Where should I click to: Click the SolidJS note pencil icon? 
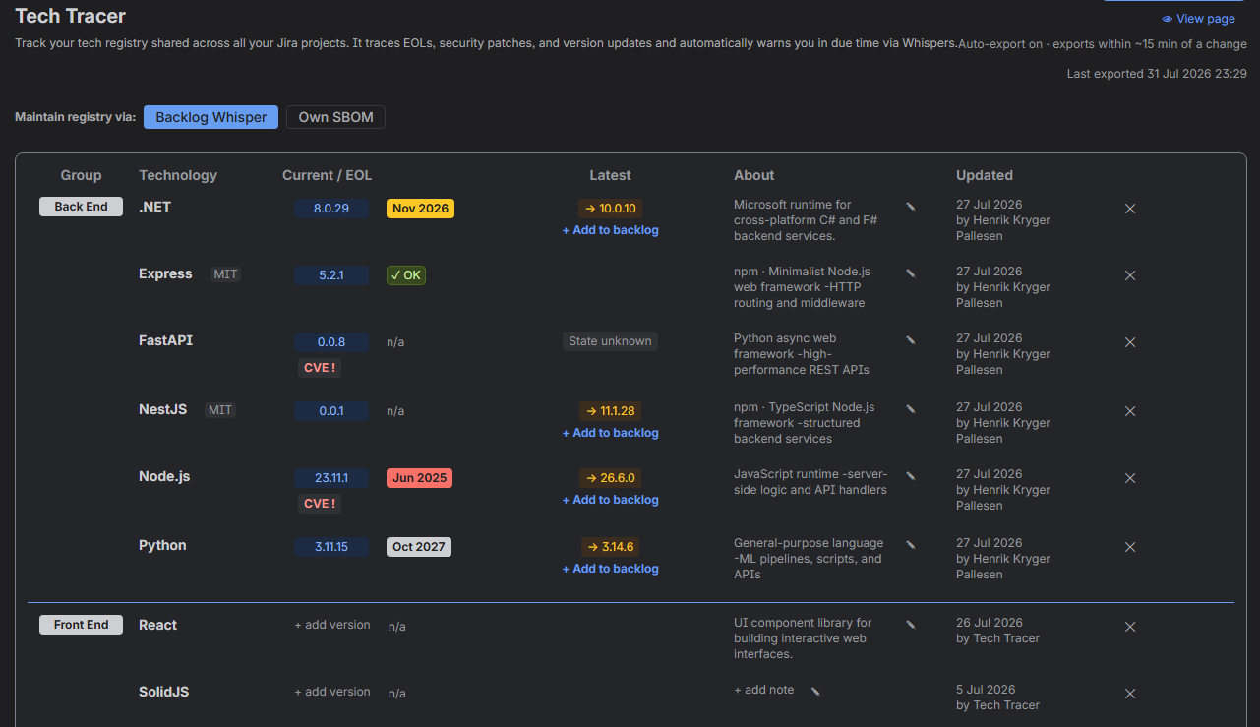[815, 692]
